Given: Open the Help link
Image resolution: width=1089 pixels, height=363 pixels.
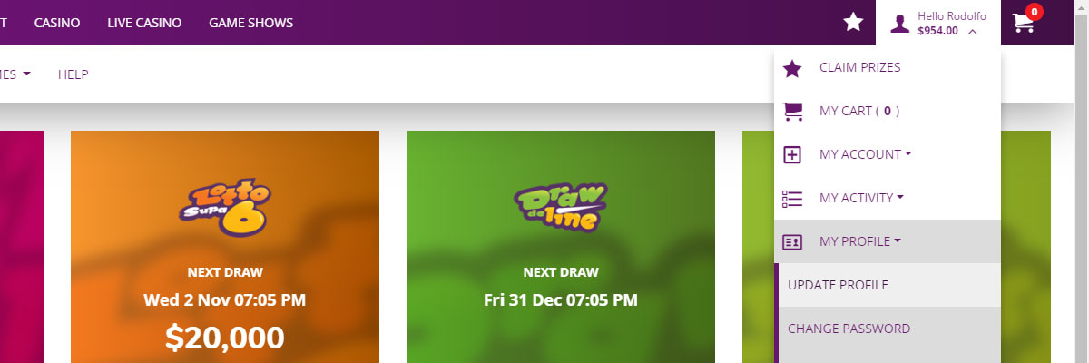Looking at the screenshot, I should pyautogui.click(x=73, y=74).
